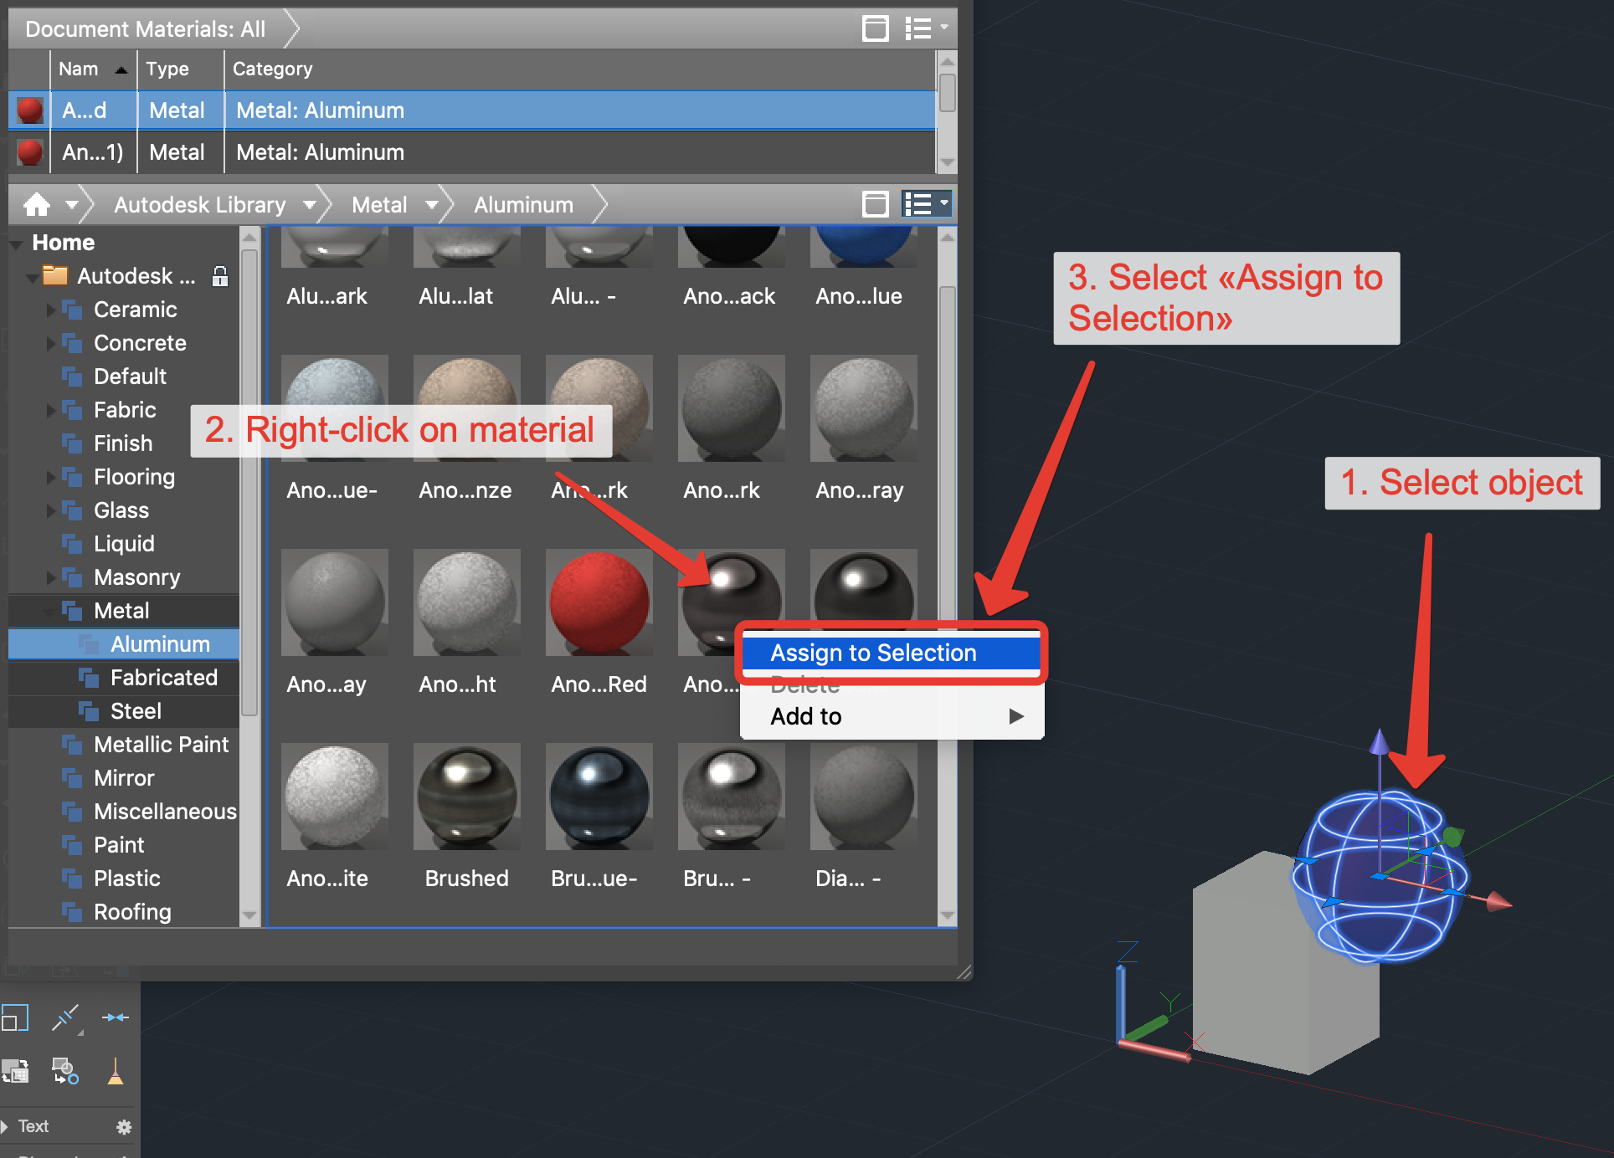Expand the Text panel section
The width and height of the screenshot is (1614, 1158).
(x=5, y=1126)
